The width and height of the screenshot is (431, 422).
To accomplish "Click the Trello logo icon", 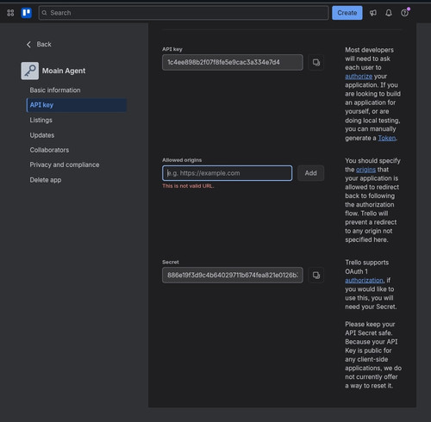I will (x=27, y=13).
